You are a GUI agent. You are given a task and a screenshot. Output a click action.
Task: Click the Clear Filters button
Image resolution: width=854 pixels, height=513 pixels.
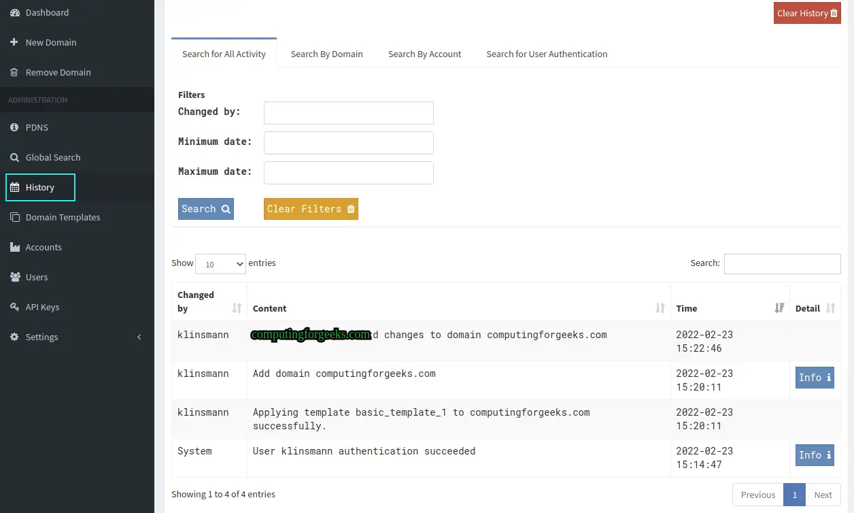click(x=311, y=209)
